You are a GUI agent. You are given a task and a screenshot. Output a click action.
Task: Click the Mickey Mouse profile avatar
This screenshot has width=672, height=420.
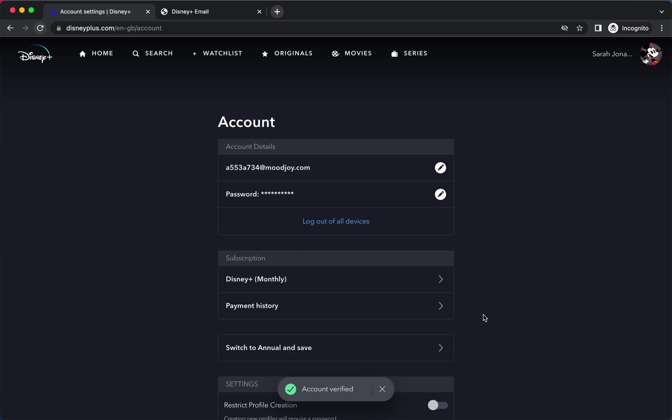651,54
